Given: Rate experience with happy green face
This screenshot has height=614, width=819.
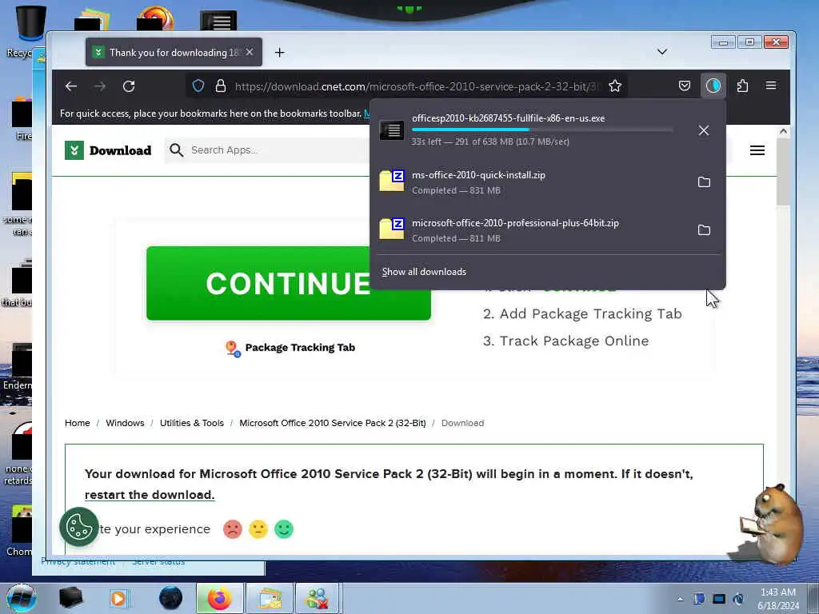Looking at the screenshot, I should [284, 529].
